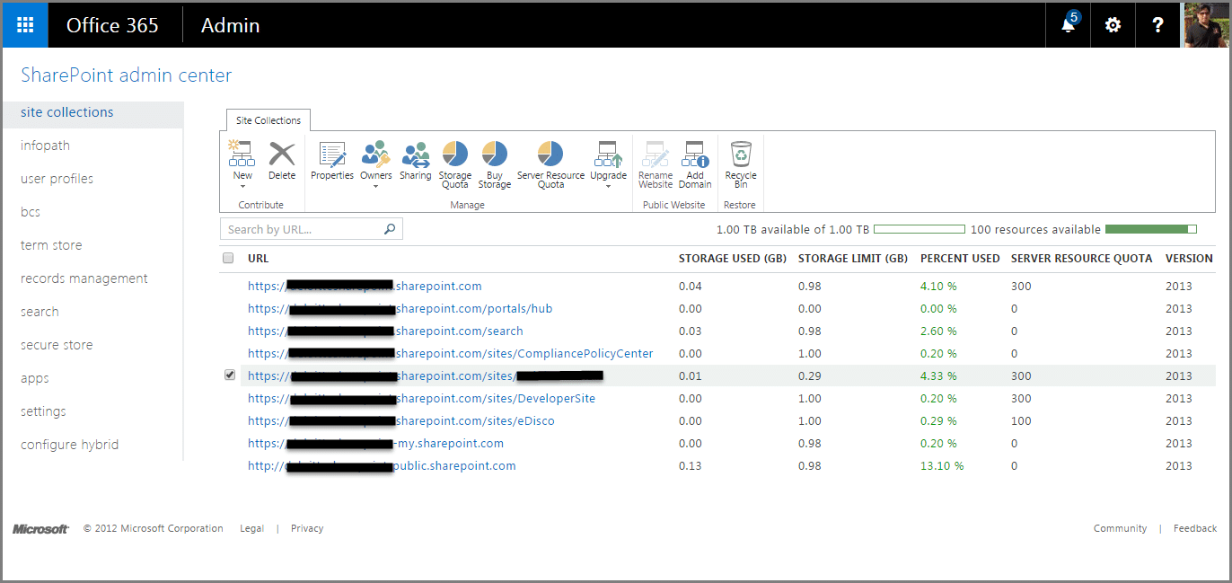This screenshot has width=1232, height=583.
Task: Click the resources available progress bar
Action: coord(1151,229)
